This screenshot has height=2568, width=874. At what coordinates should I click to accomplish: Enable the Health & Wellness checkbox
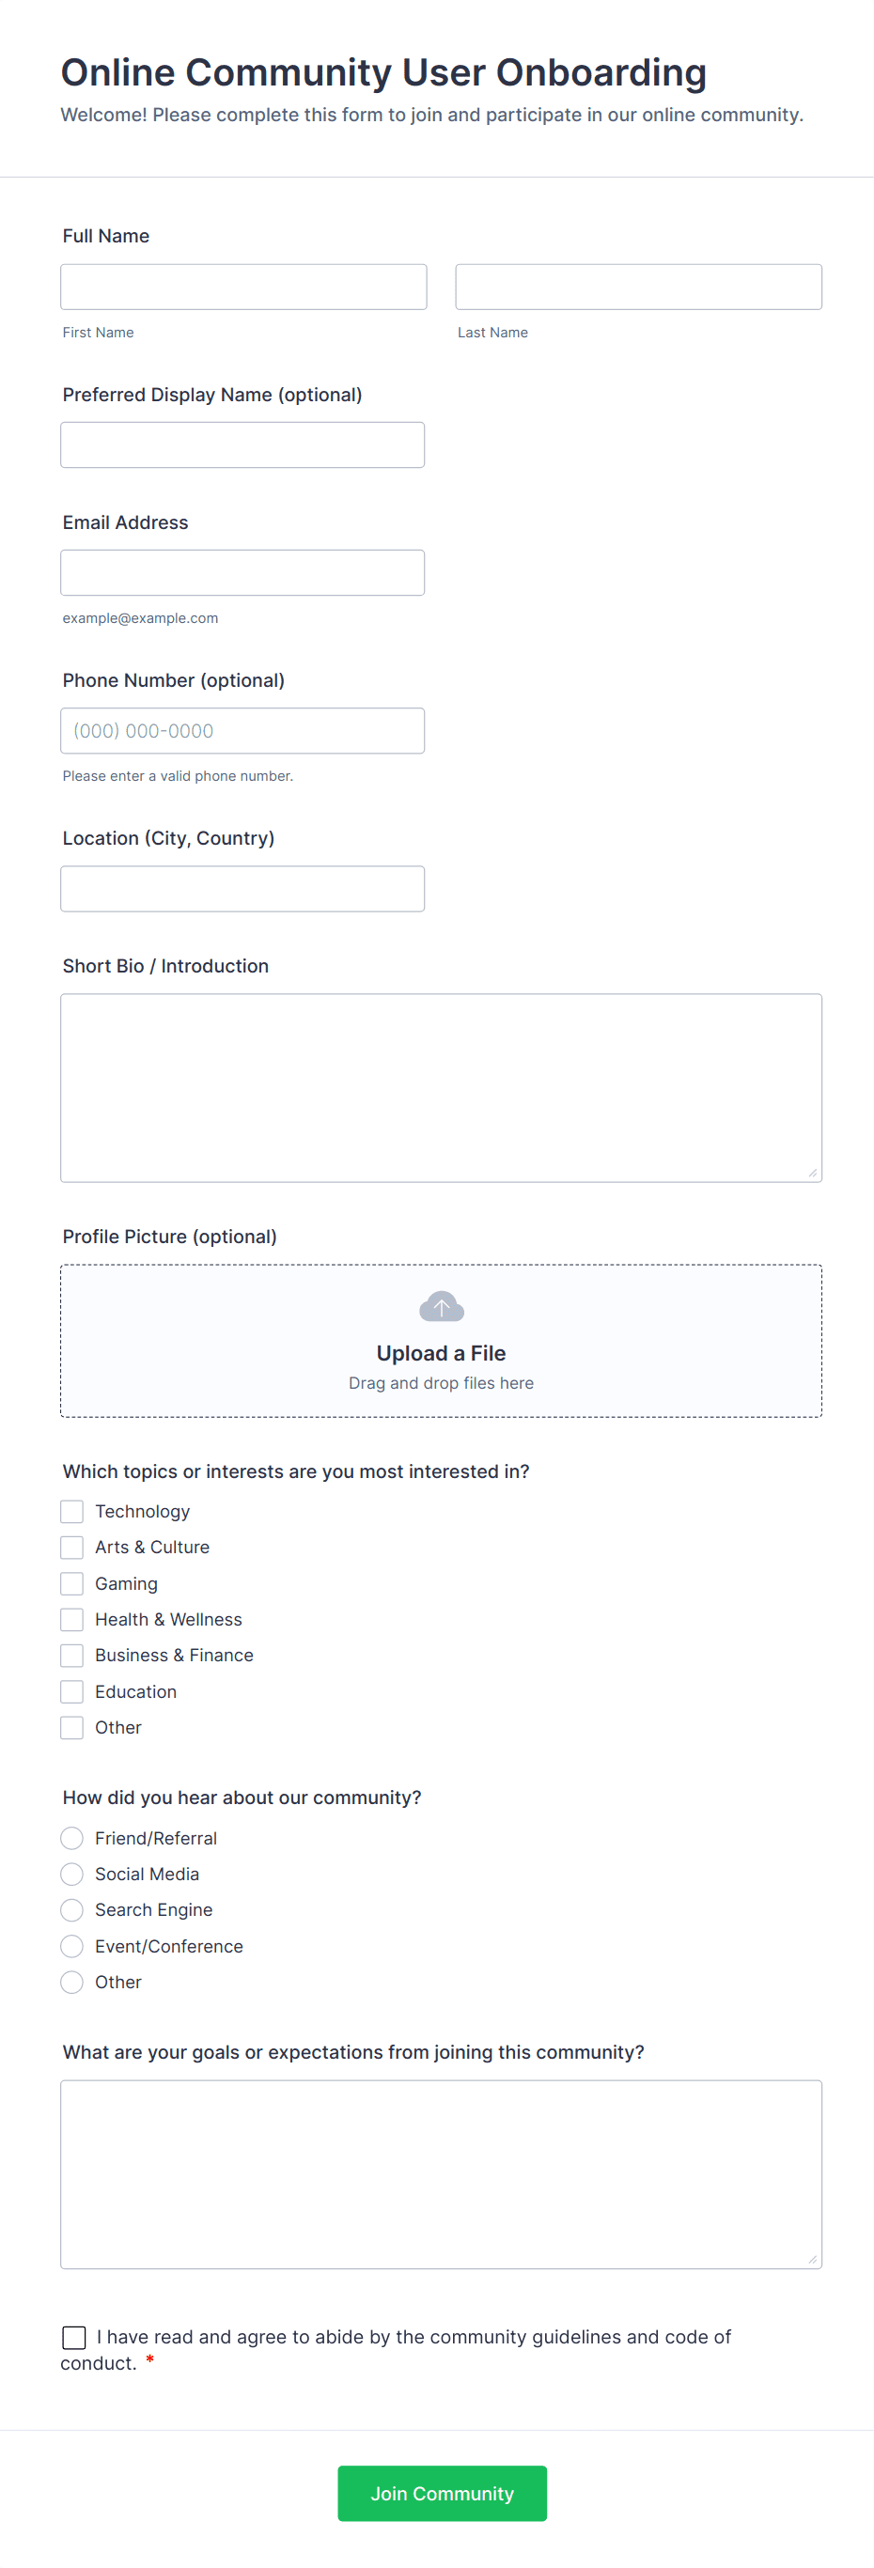click(71, 1619)
